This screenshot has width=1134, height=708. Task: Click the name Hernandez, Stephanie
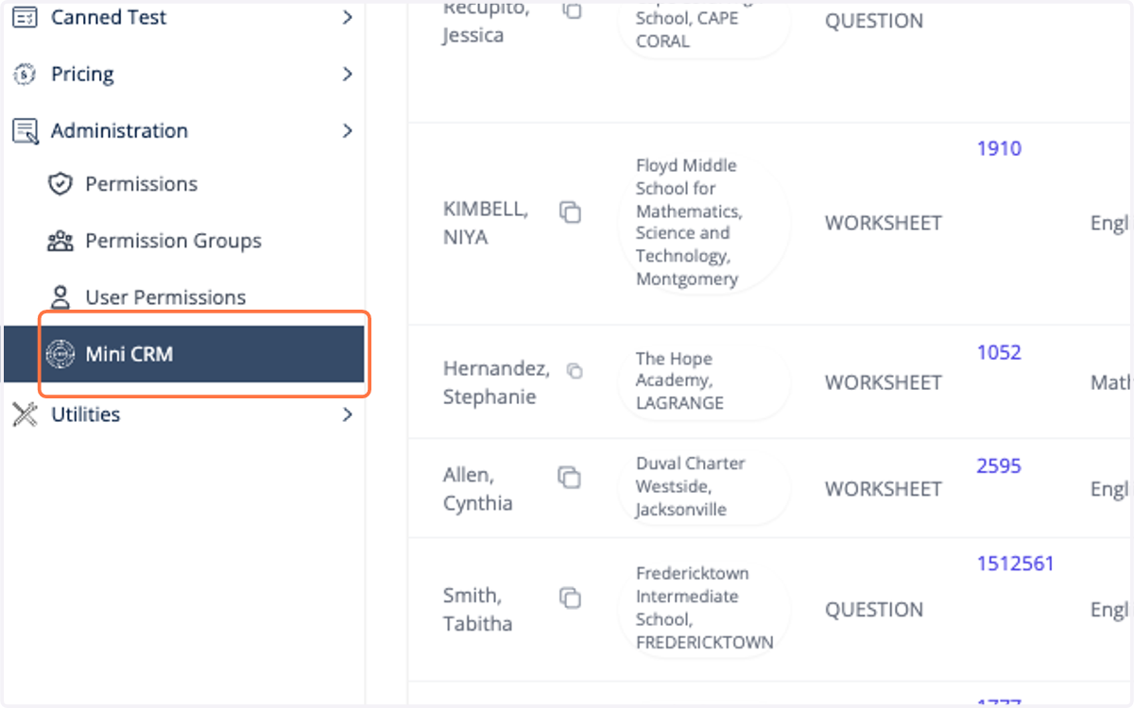point(496,382)
